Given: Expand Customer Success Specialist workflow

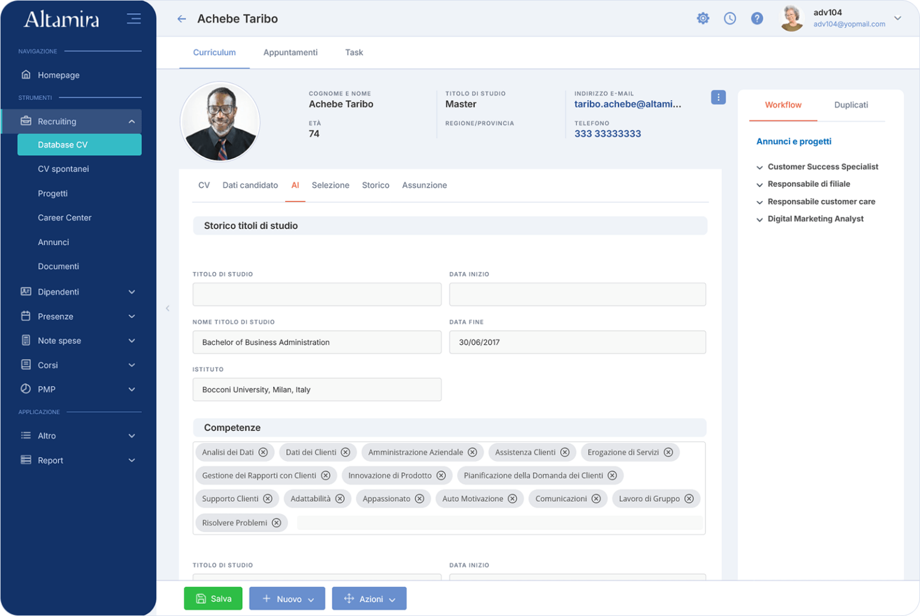Looking at the screenshot, I should (759, 168).
